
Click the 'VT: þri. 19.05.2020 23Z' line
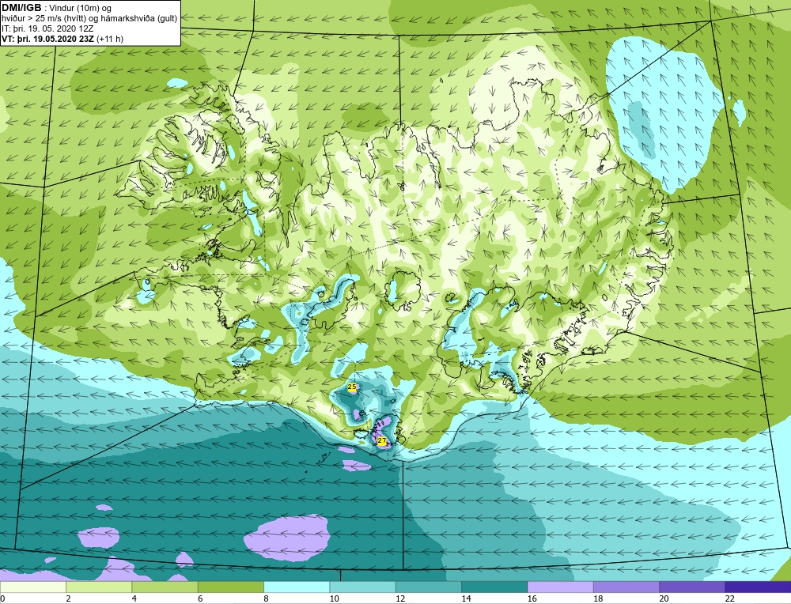click(x=62, y=38)
